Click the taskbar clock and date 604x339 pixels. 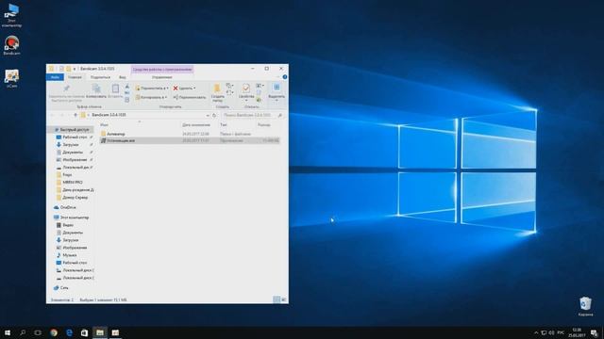point(577,332)
